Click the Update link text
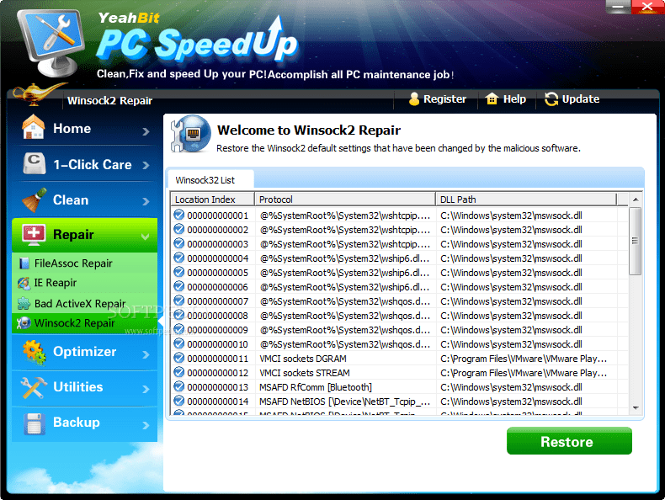 pos(581,98)
